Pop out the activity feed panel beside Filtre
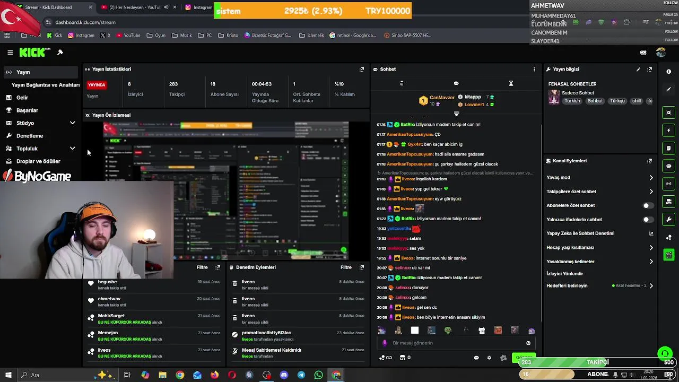Screen dimensions: 679x382 point(217,267)
